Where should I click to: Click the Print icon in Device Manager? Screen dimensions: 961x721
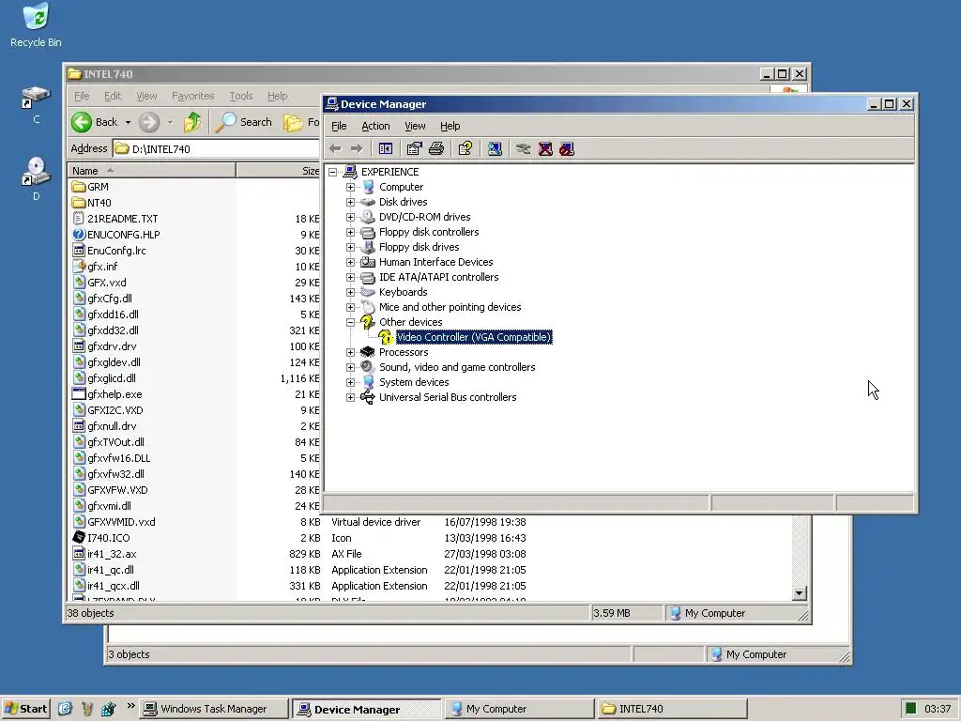(x=436, y=148)
